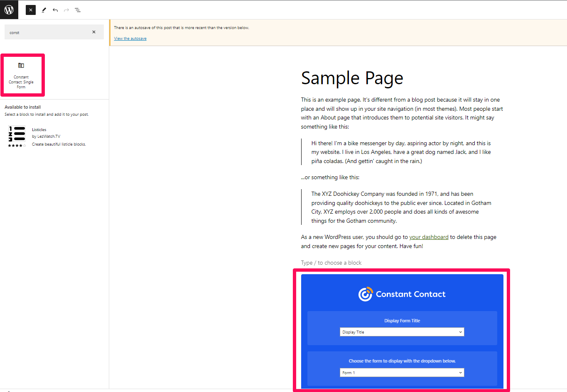This screenshot has width=567, height=392.
Task: Click the 'by LezWatch.TV' author text
Action: pos(46,136)
